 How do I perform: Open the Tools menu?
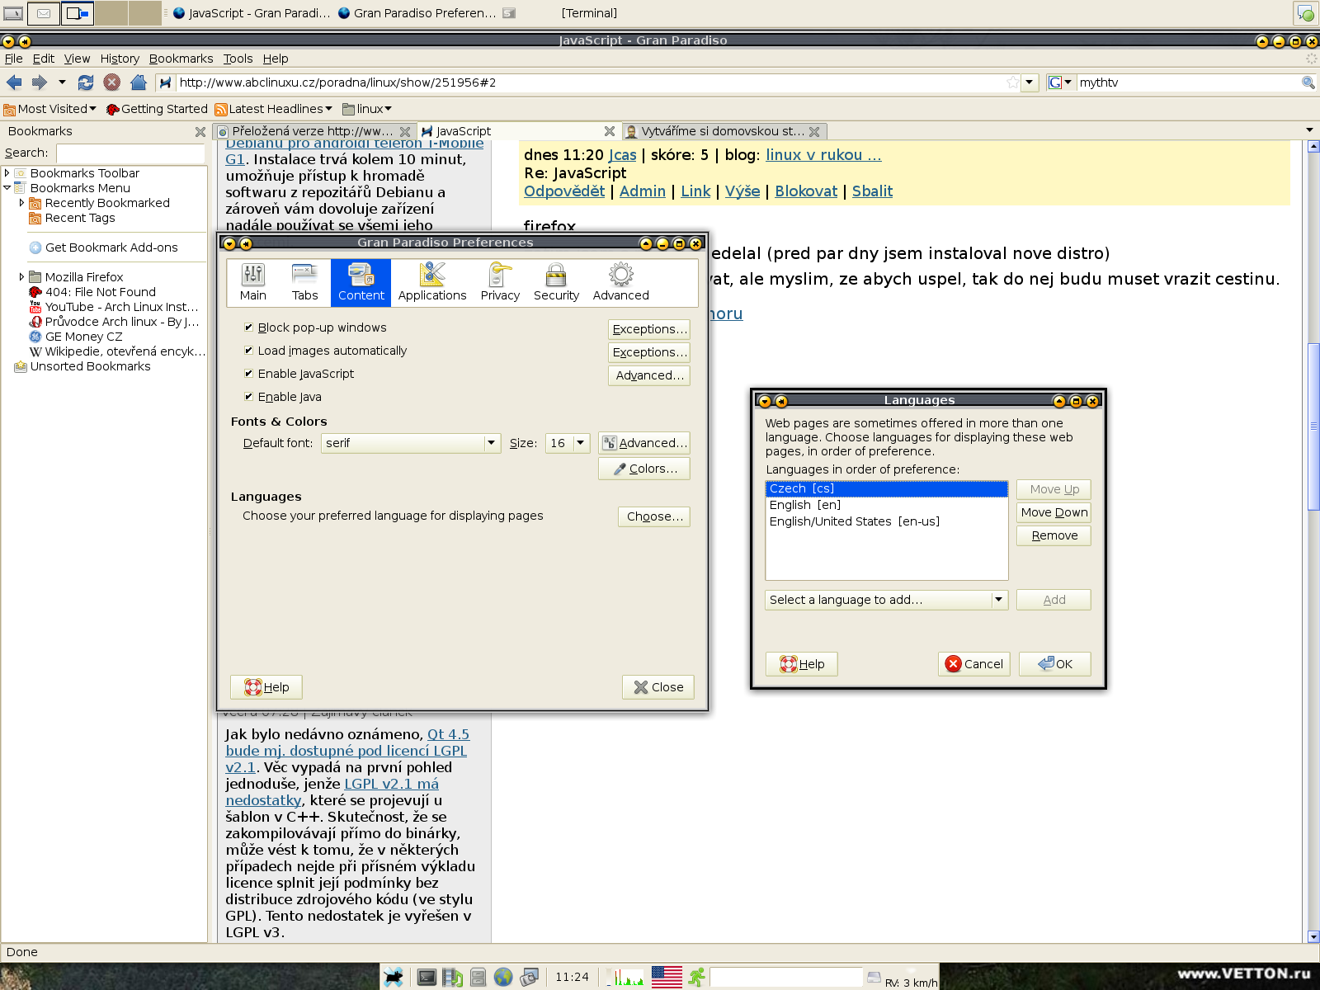pyautogui.click(x=238, y=59)
